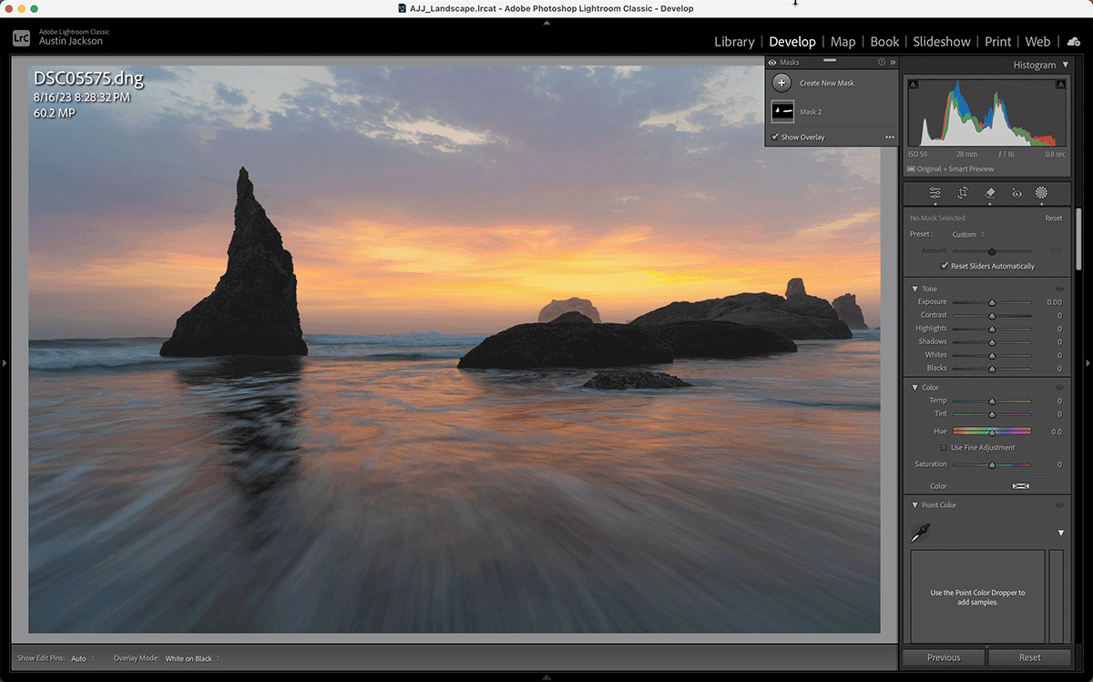Uncheck Reset Sliders Automatically
The height and width of the screenshot is (682, 1093).
pyautogui.click(x=945, y=266)
